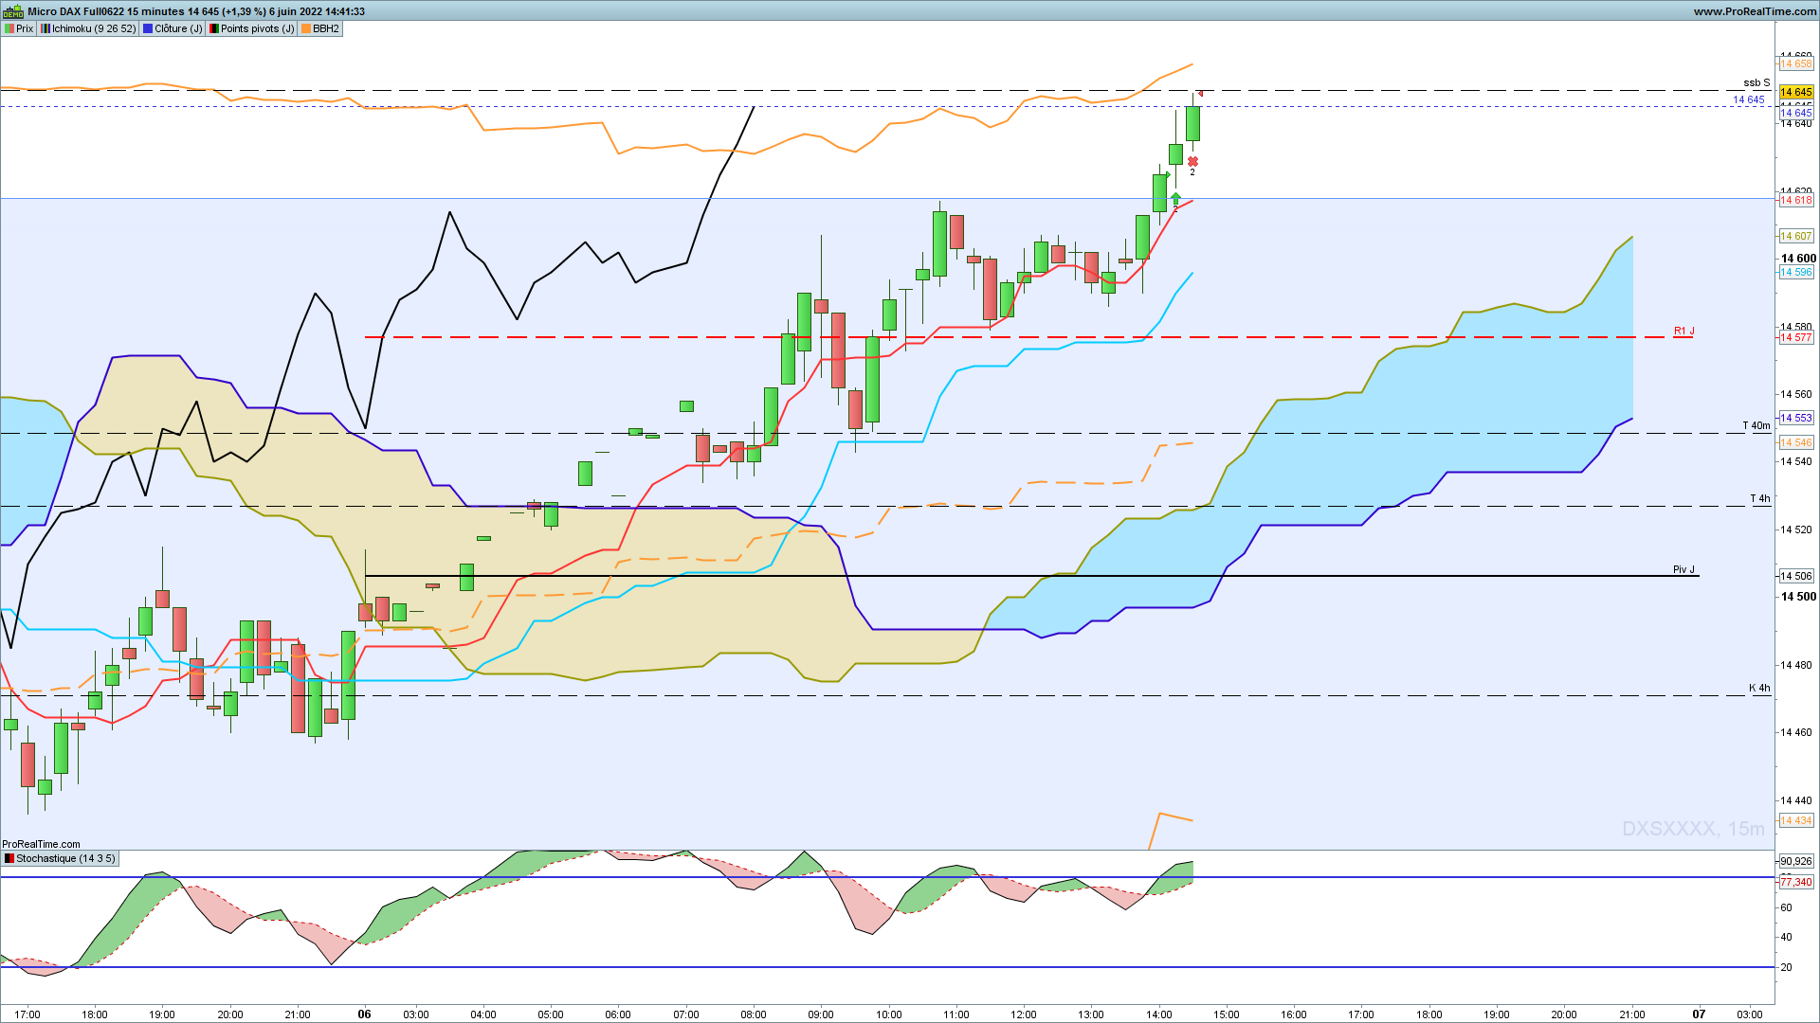1820x1023 pixels.
Task: Click the 14 506 pivot price tag
Action: pos(1796,576)
